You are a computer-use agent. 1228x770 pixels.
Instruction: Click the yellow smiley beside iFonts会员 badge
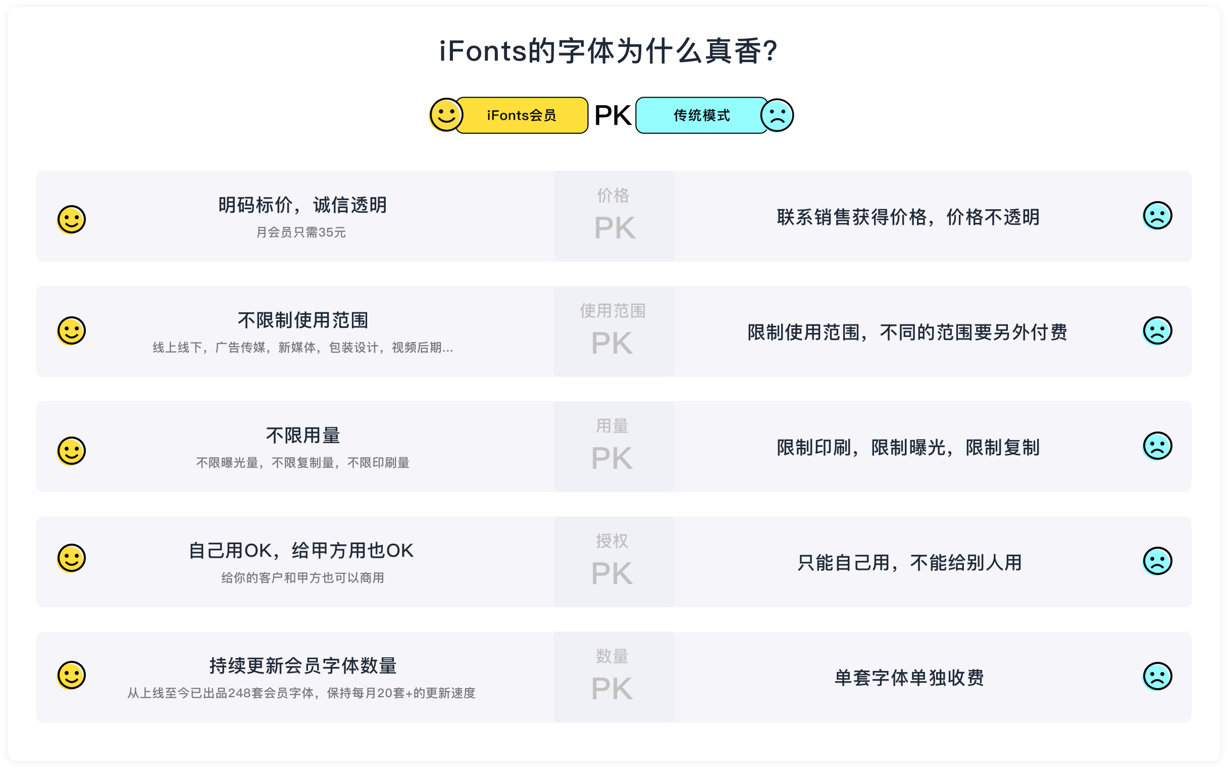coord(446,115)
